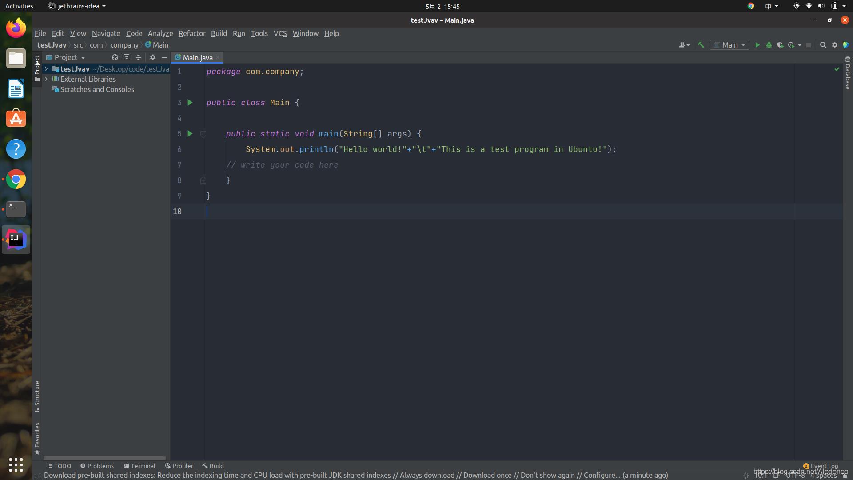
Task: Open Terminal app from the dock
Action: 16,209
